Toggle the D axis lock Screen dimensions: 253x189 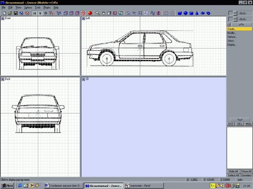pyautogui.click(x=46, y=13)
